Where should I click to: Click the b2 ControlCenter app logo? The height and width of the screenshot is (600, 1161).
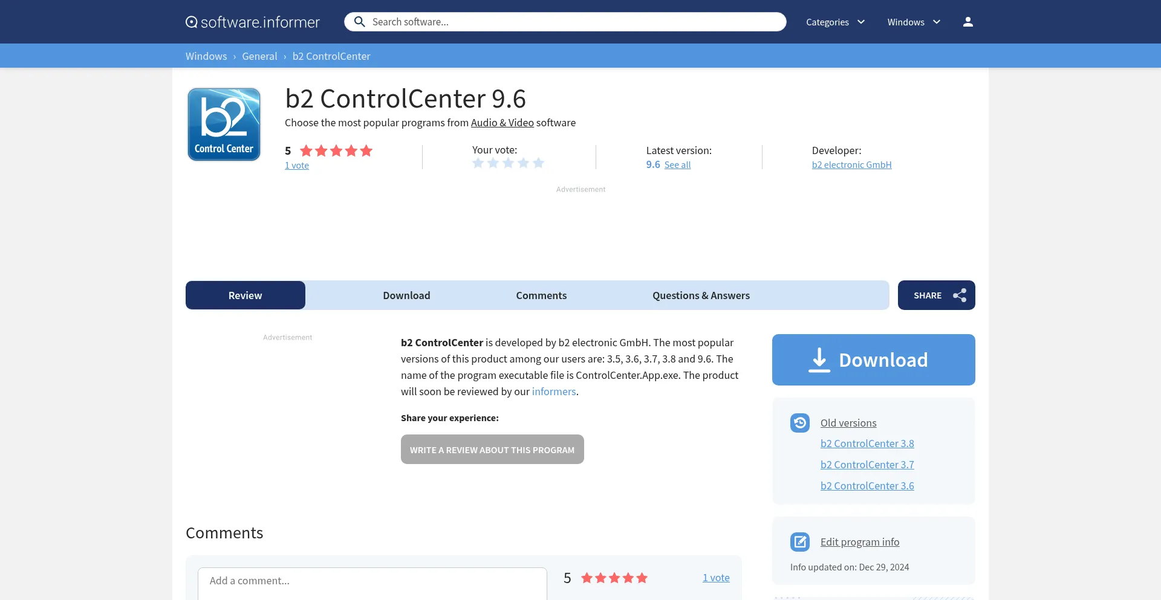point(223,124)
